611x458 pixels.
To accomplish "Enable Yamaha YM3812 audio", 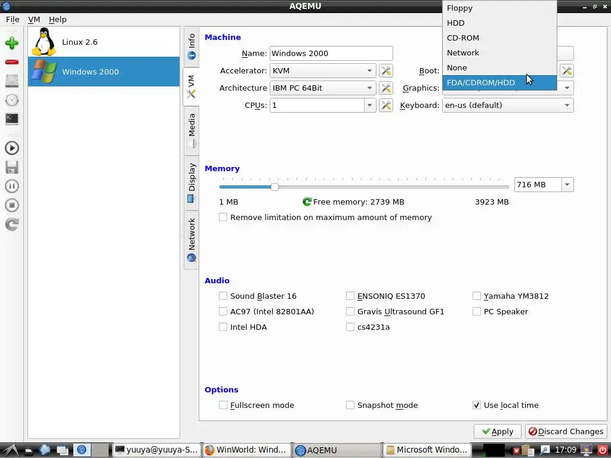I will tap(511, 296).
